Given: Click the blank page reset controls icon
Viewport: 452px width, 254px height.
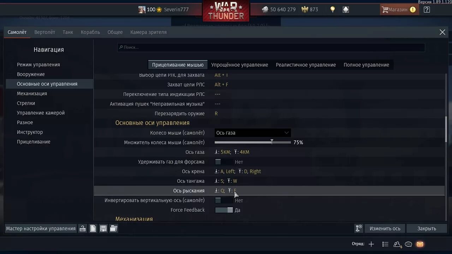Looking at the screenshot, I should click(x=93, y=229).
